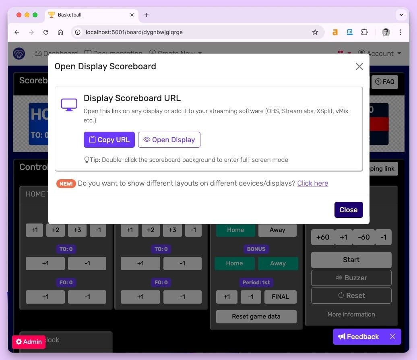Close the Open Display Scoreboard dialog with X

pyautogui.click(x=359, y=66)
